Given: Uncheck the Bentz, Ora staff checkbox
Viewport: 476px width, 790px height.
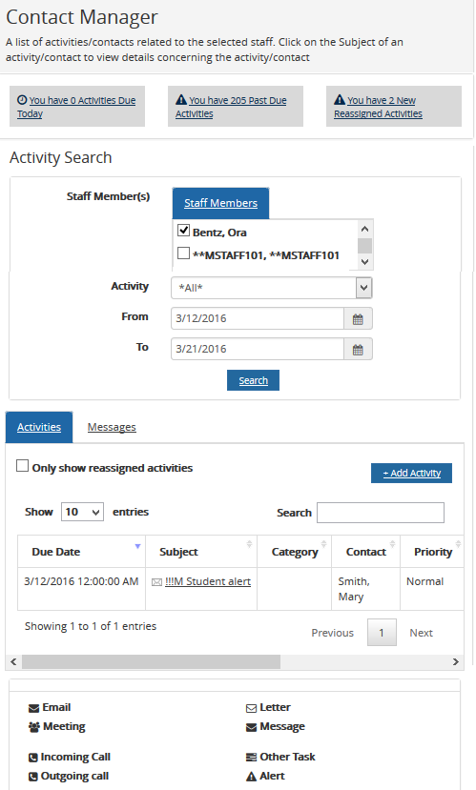Looking at the screenshot, I should (x=183, y=231).
